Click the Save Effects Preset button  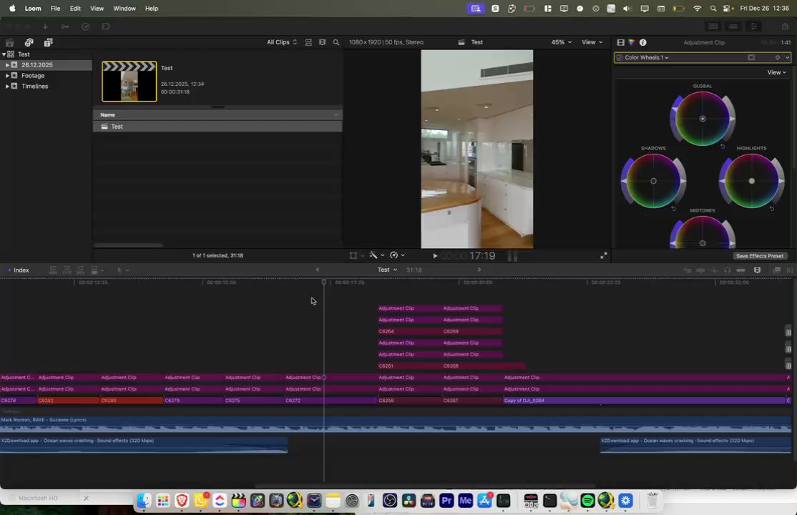click(x=759, y=256)
